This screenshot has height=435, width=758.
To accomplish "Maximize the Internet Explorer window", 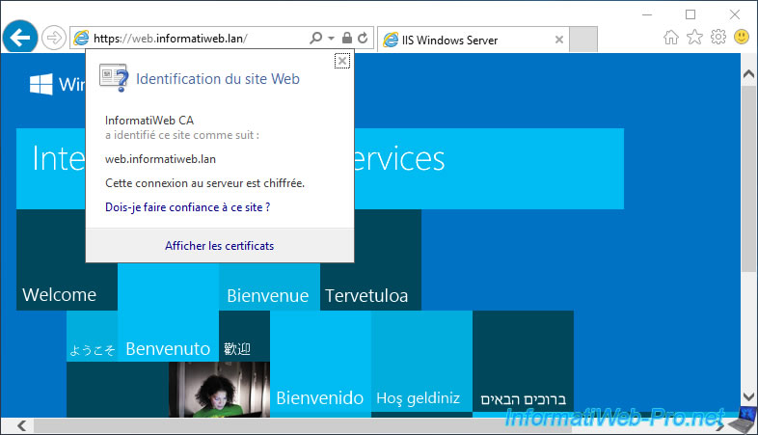I will (x=690, y=15).
